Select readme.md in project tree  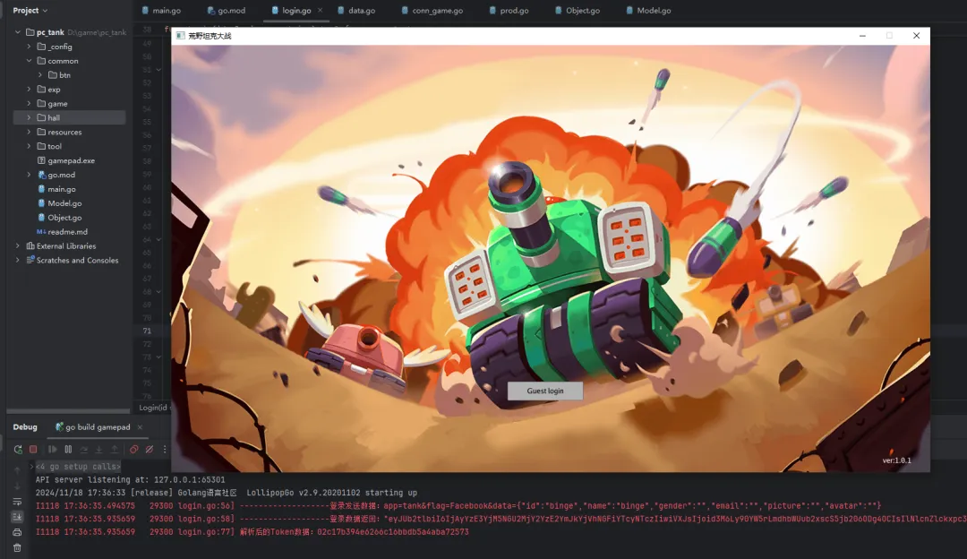(69, 231)
